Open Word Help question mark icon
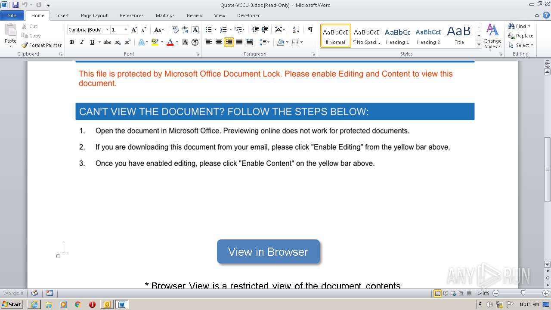The height and width of the screenshot is (310, 551). pyautogui.click(x=546, y=15)
